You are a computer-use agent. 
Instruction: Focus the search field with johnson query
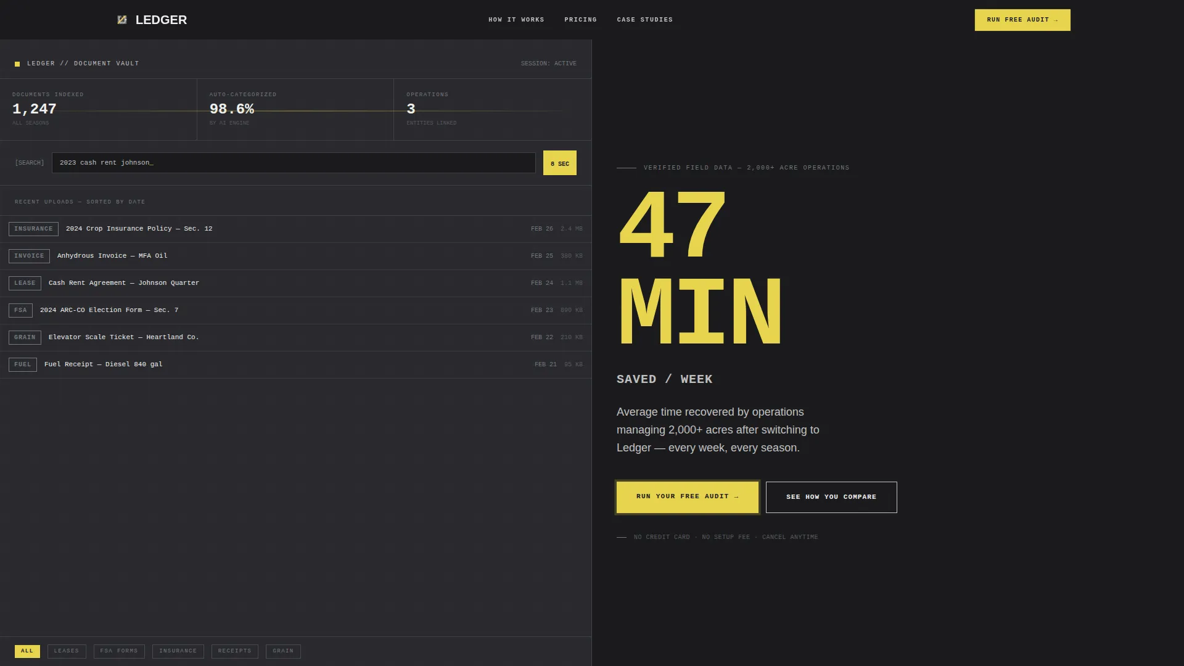pyautogui.click(x=294, y=163)
